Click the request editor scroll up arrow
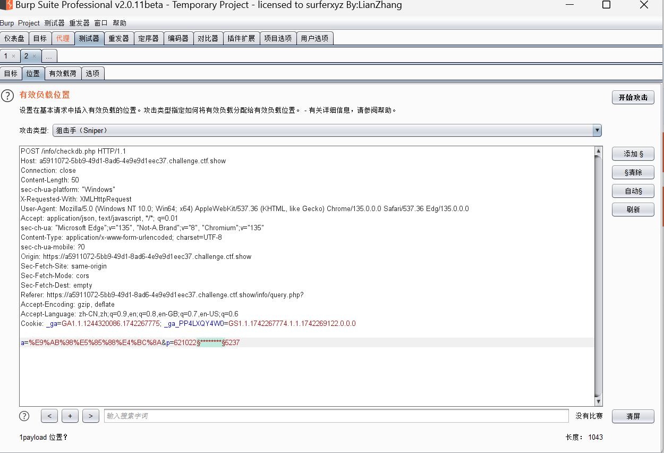This screenshot has height=453, width=664. 599,151
